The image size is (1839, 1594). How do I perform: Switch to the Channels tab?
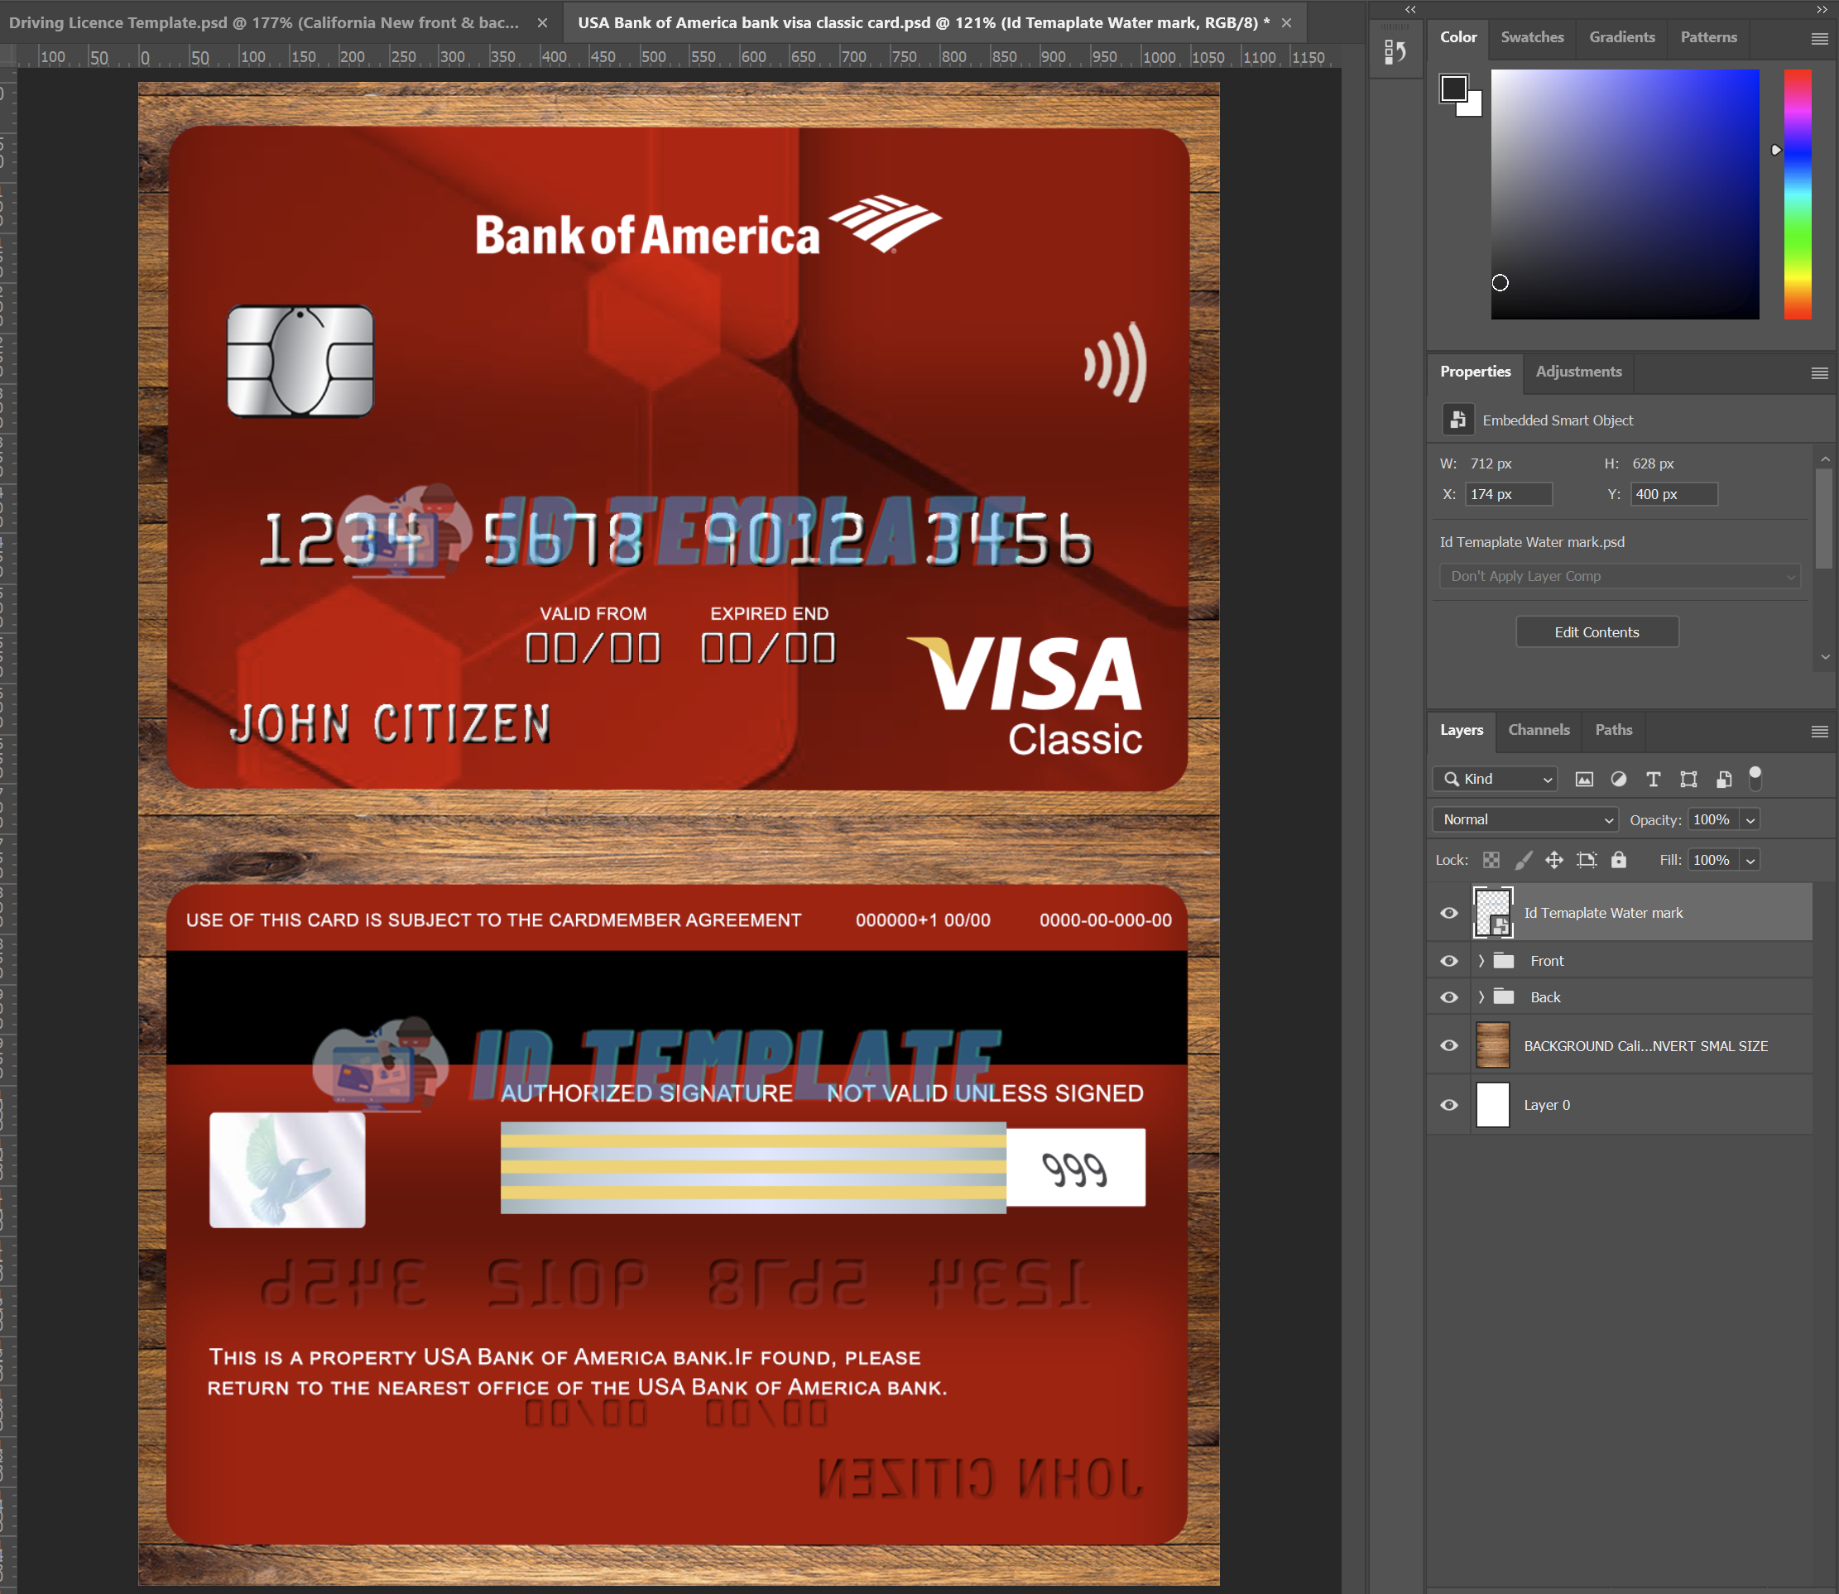[1539, 730]
